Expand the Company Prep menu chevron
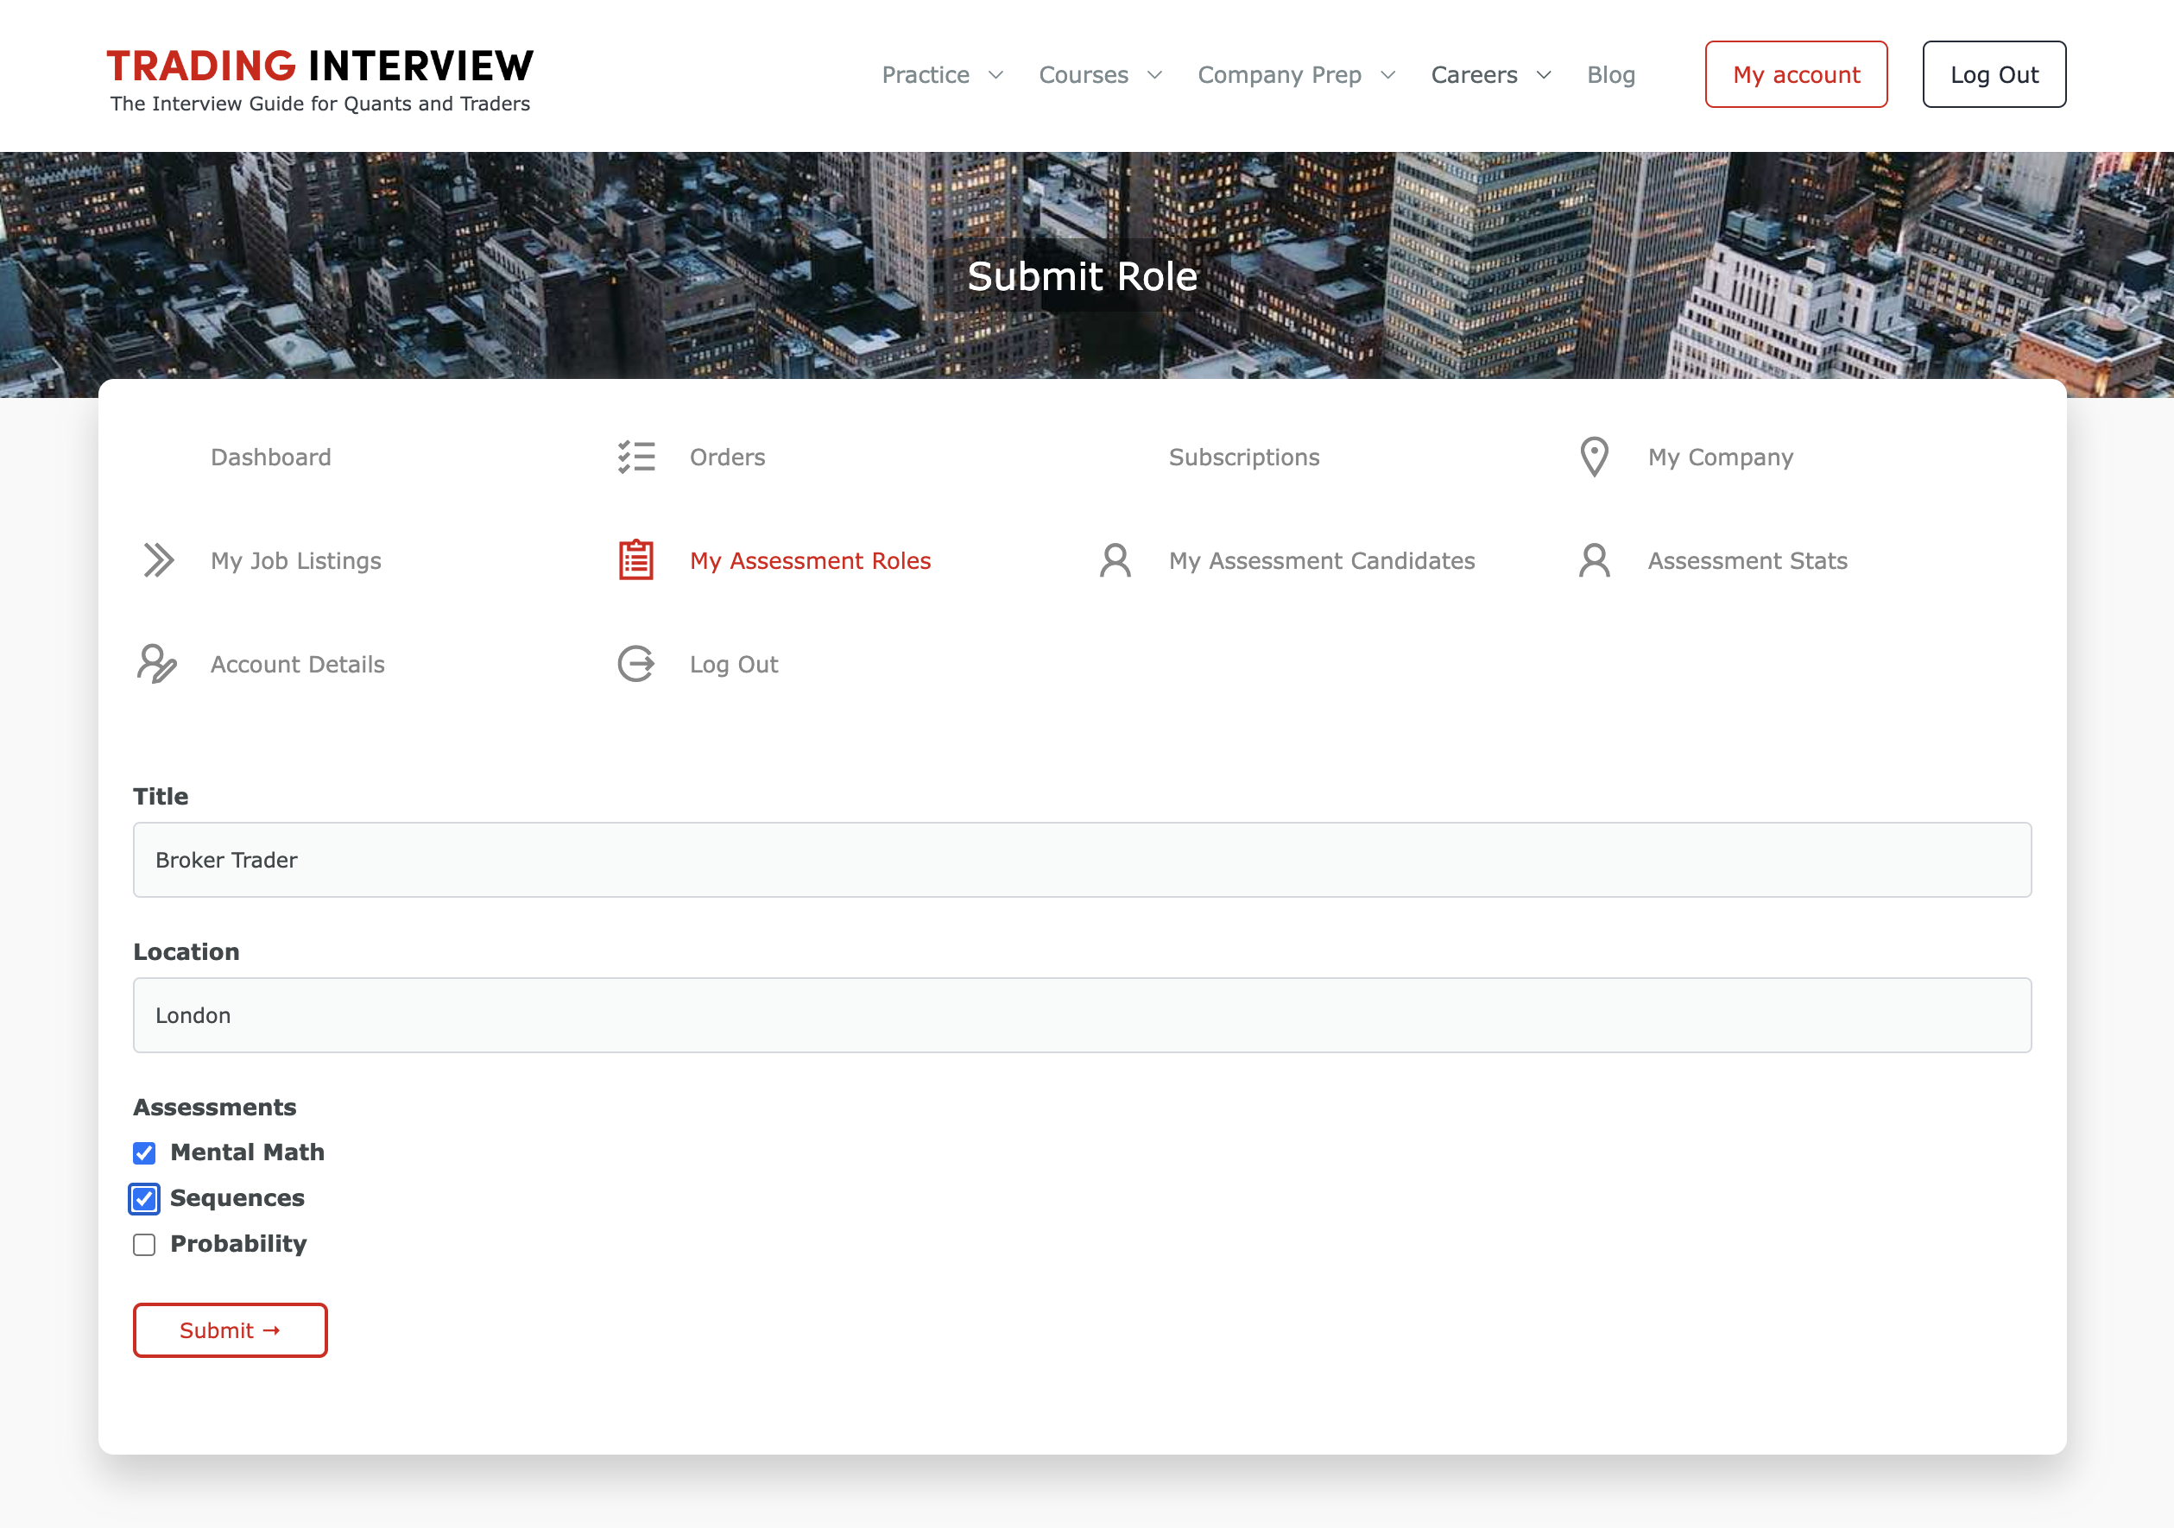The width and height of the screenshot is (2174, 1528). pyautogui.click(x=1388, y=75)
